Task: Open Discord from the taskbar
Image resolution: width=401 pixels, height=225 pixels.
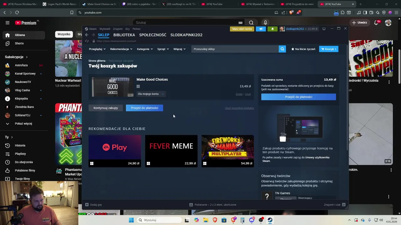Action: click(x=252, y=220)
